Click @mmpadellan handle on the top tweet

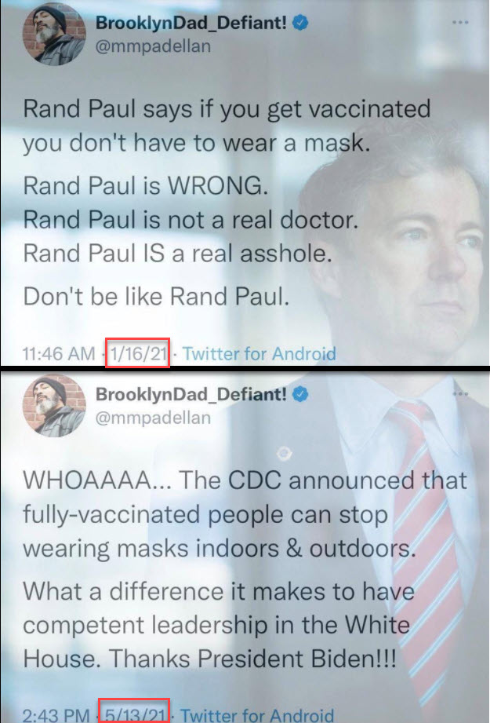153,46
